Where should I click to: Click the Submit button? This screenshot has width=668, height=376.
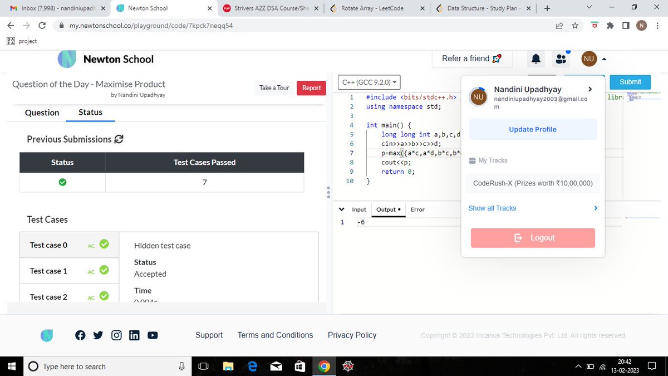coord(630,81)
